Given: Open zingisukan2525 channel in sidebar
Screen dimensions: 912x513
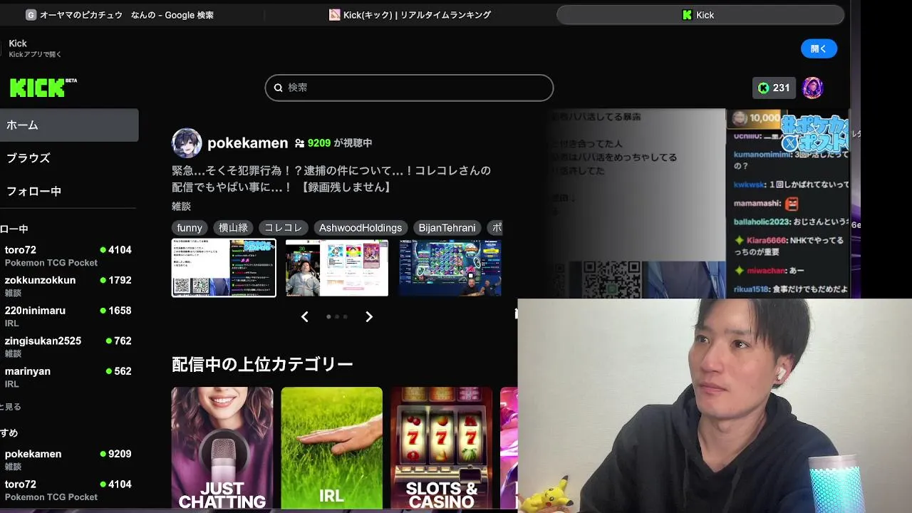Looking at the screenshot, I should 68,346.
